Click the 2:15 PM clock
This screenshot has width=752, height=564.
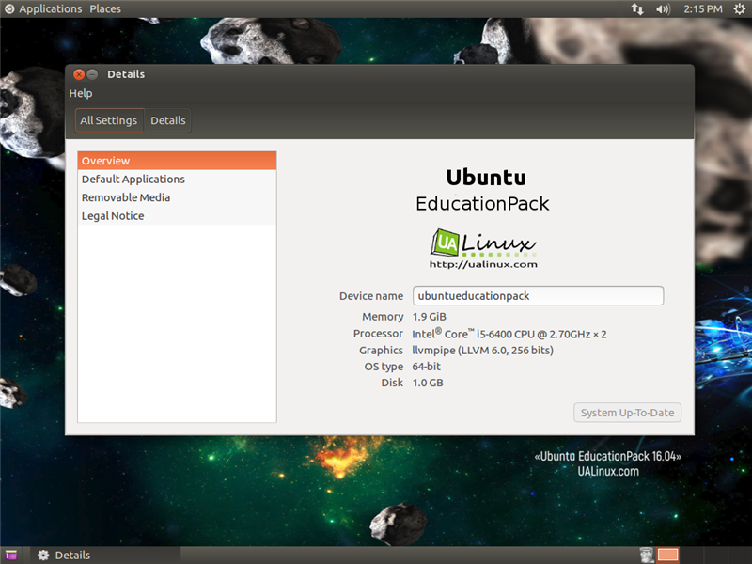point(702,9)
